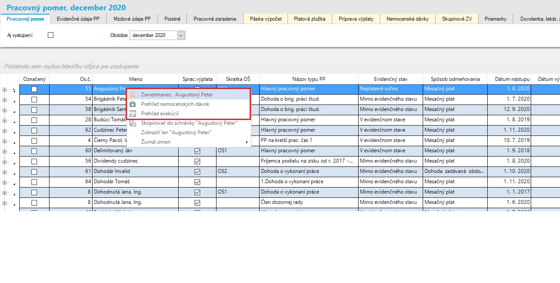The width and height of the screenshot is (560, 283).
Task: Select the Dátum nástupu cell for Cudzinec Peter
Action: pyautogui.click(x=509, y=130)
